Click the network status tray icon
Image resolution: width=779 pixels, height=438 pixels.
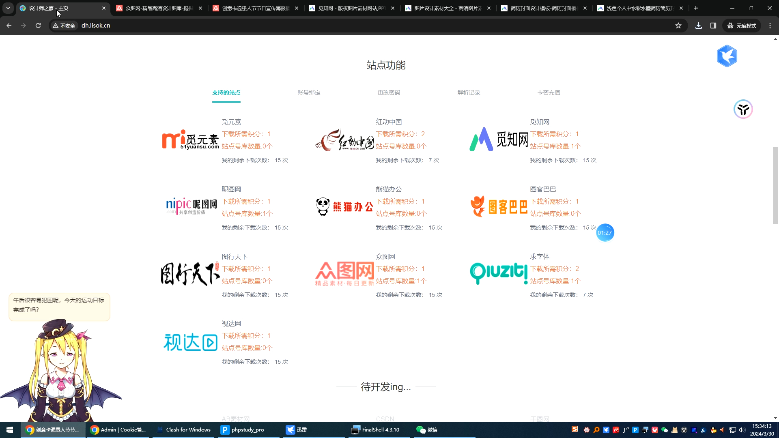point(733,430)
